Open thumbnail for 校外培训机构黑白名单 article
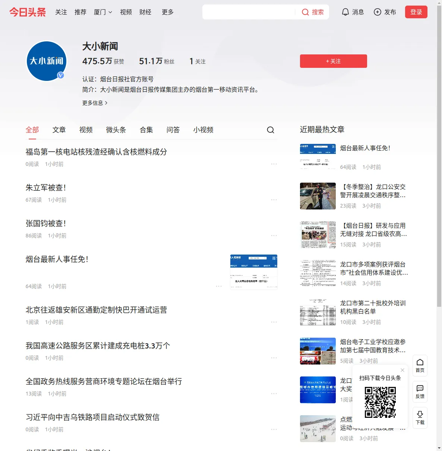442x451 pixels. tap(318, 312)
